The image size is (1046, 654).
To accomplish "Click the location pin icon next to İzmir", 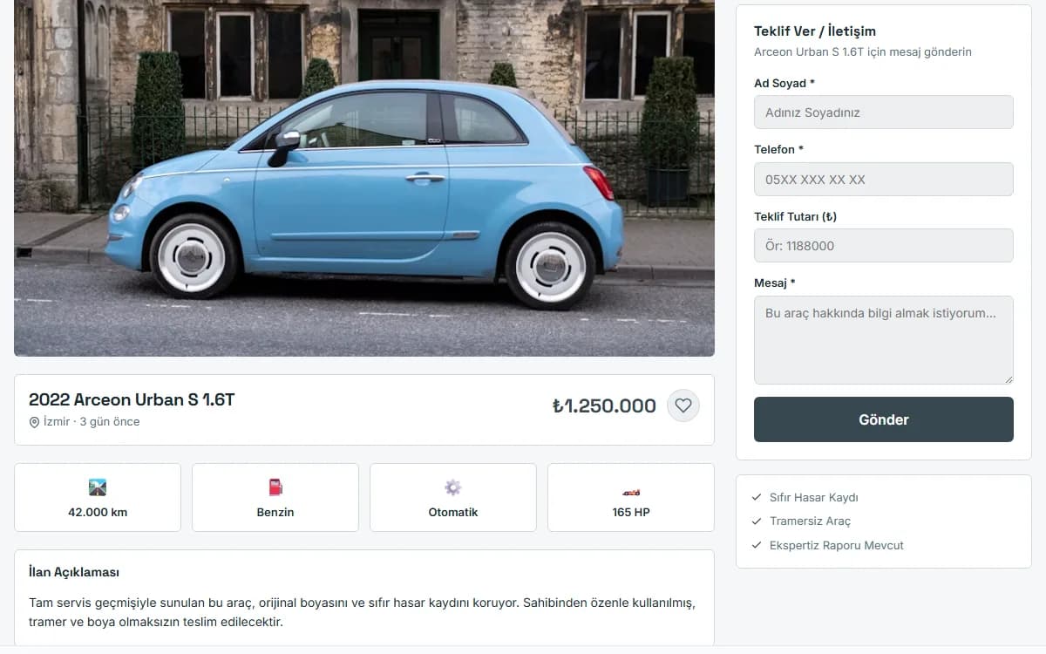I will pyautogui.click(x=35, y=422).
